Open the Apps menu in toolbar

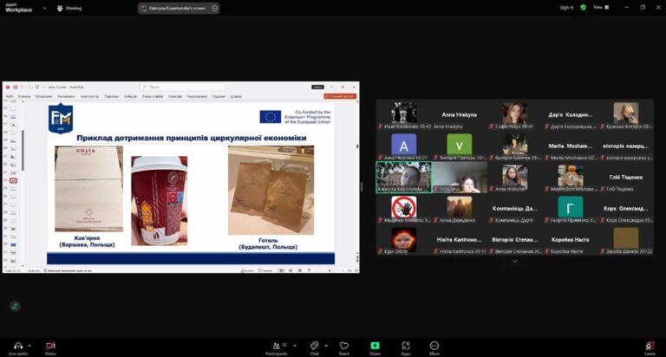point(405,345)
